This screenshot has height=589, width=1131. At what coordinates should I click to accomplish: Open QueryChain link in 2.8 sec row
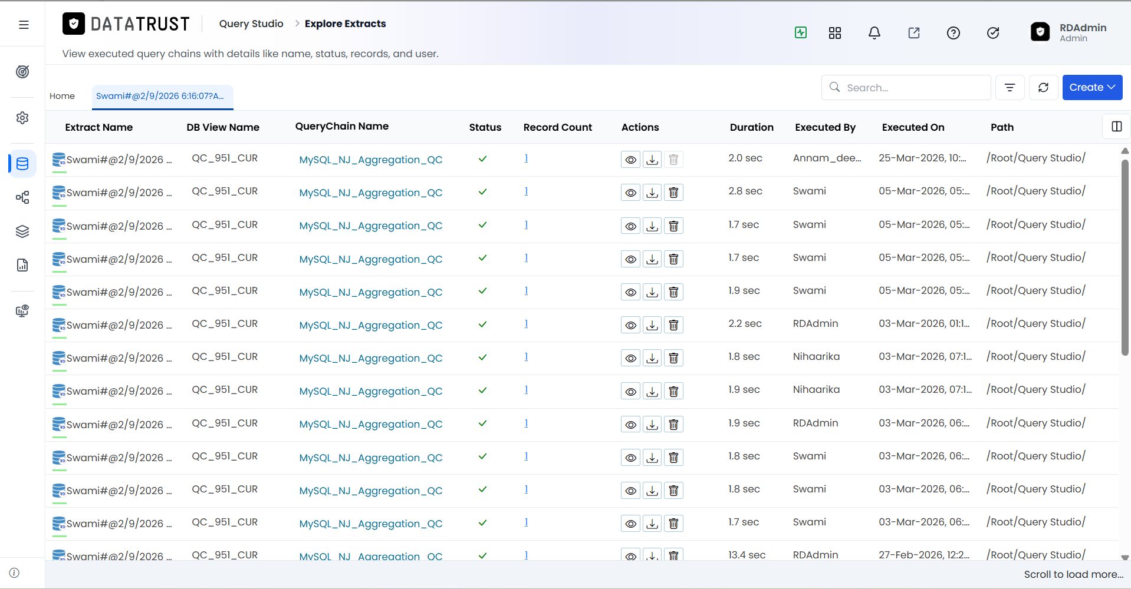coord(371,193)
